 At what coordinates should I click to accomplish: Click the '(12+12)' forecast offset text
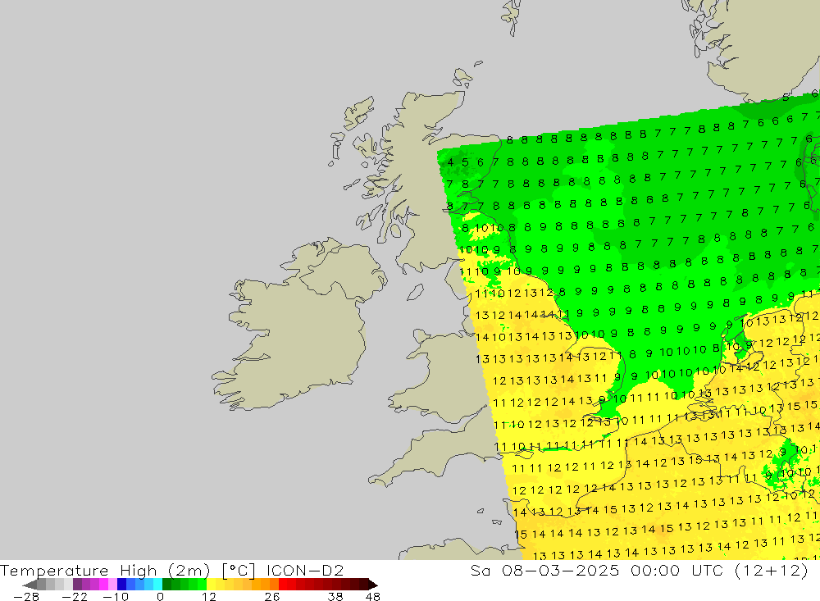tap(772, 570)
